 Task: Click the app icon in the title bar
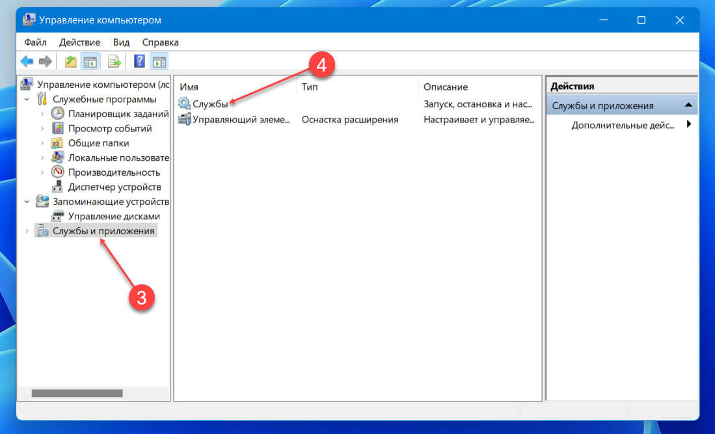pyautogui.click(x=29, y=20)
